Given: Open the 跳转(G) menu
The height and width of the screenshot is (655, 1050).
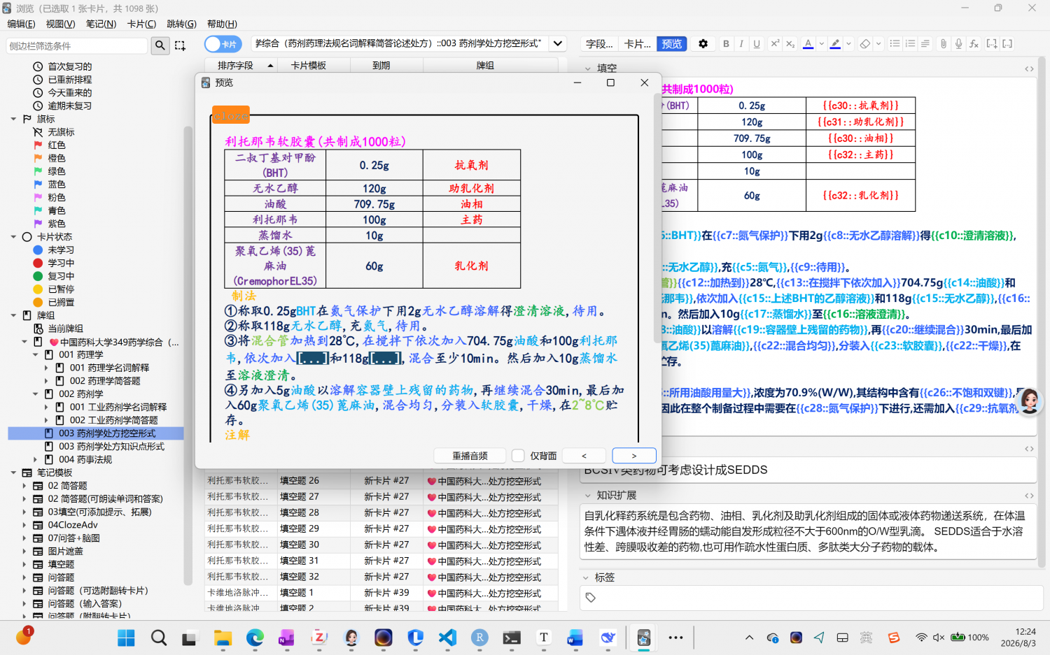Looking at the screenshot, I should pos(181,24).
